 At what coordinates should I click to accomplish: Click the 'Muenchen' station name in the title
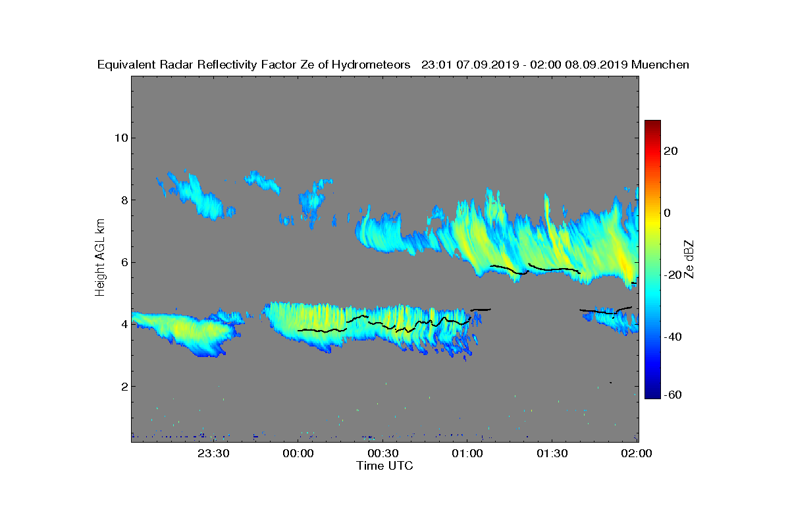pyautogui.click(x=660, y=65)
